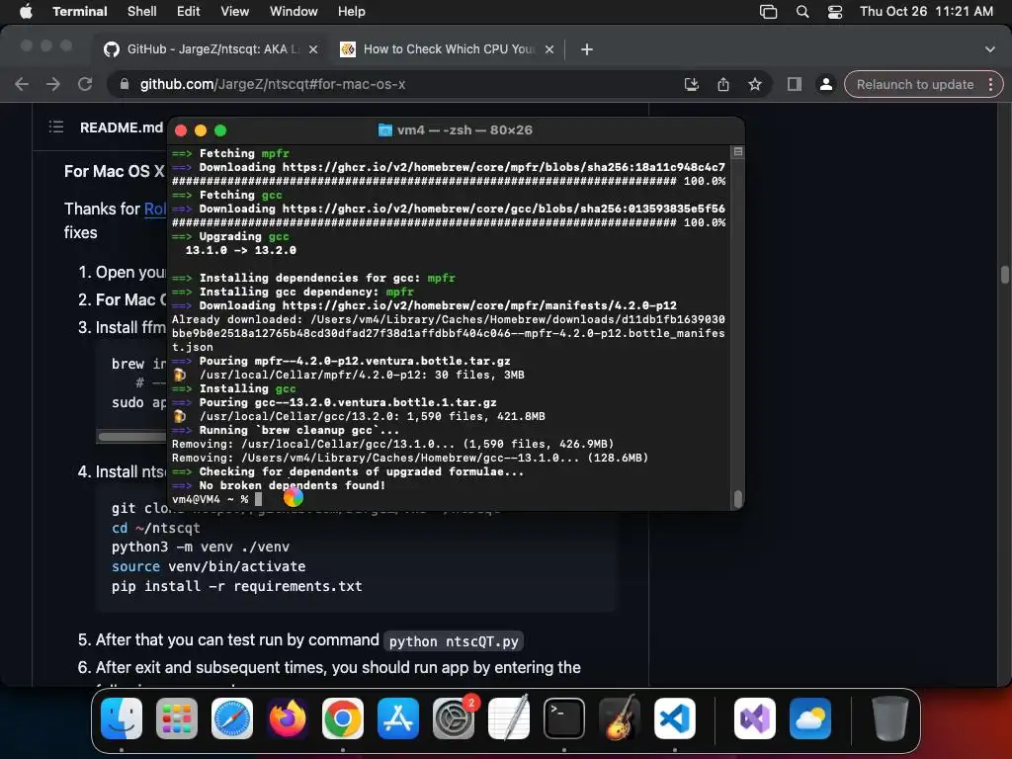This screenshot has height=759, width=1012.
Task: Open Launchpad in the Dock
Action: 177,718
